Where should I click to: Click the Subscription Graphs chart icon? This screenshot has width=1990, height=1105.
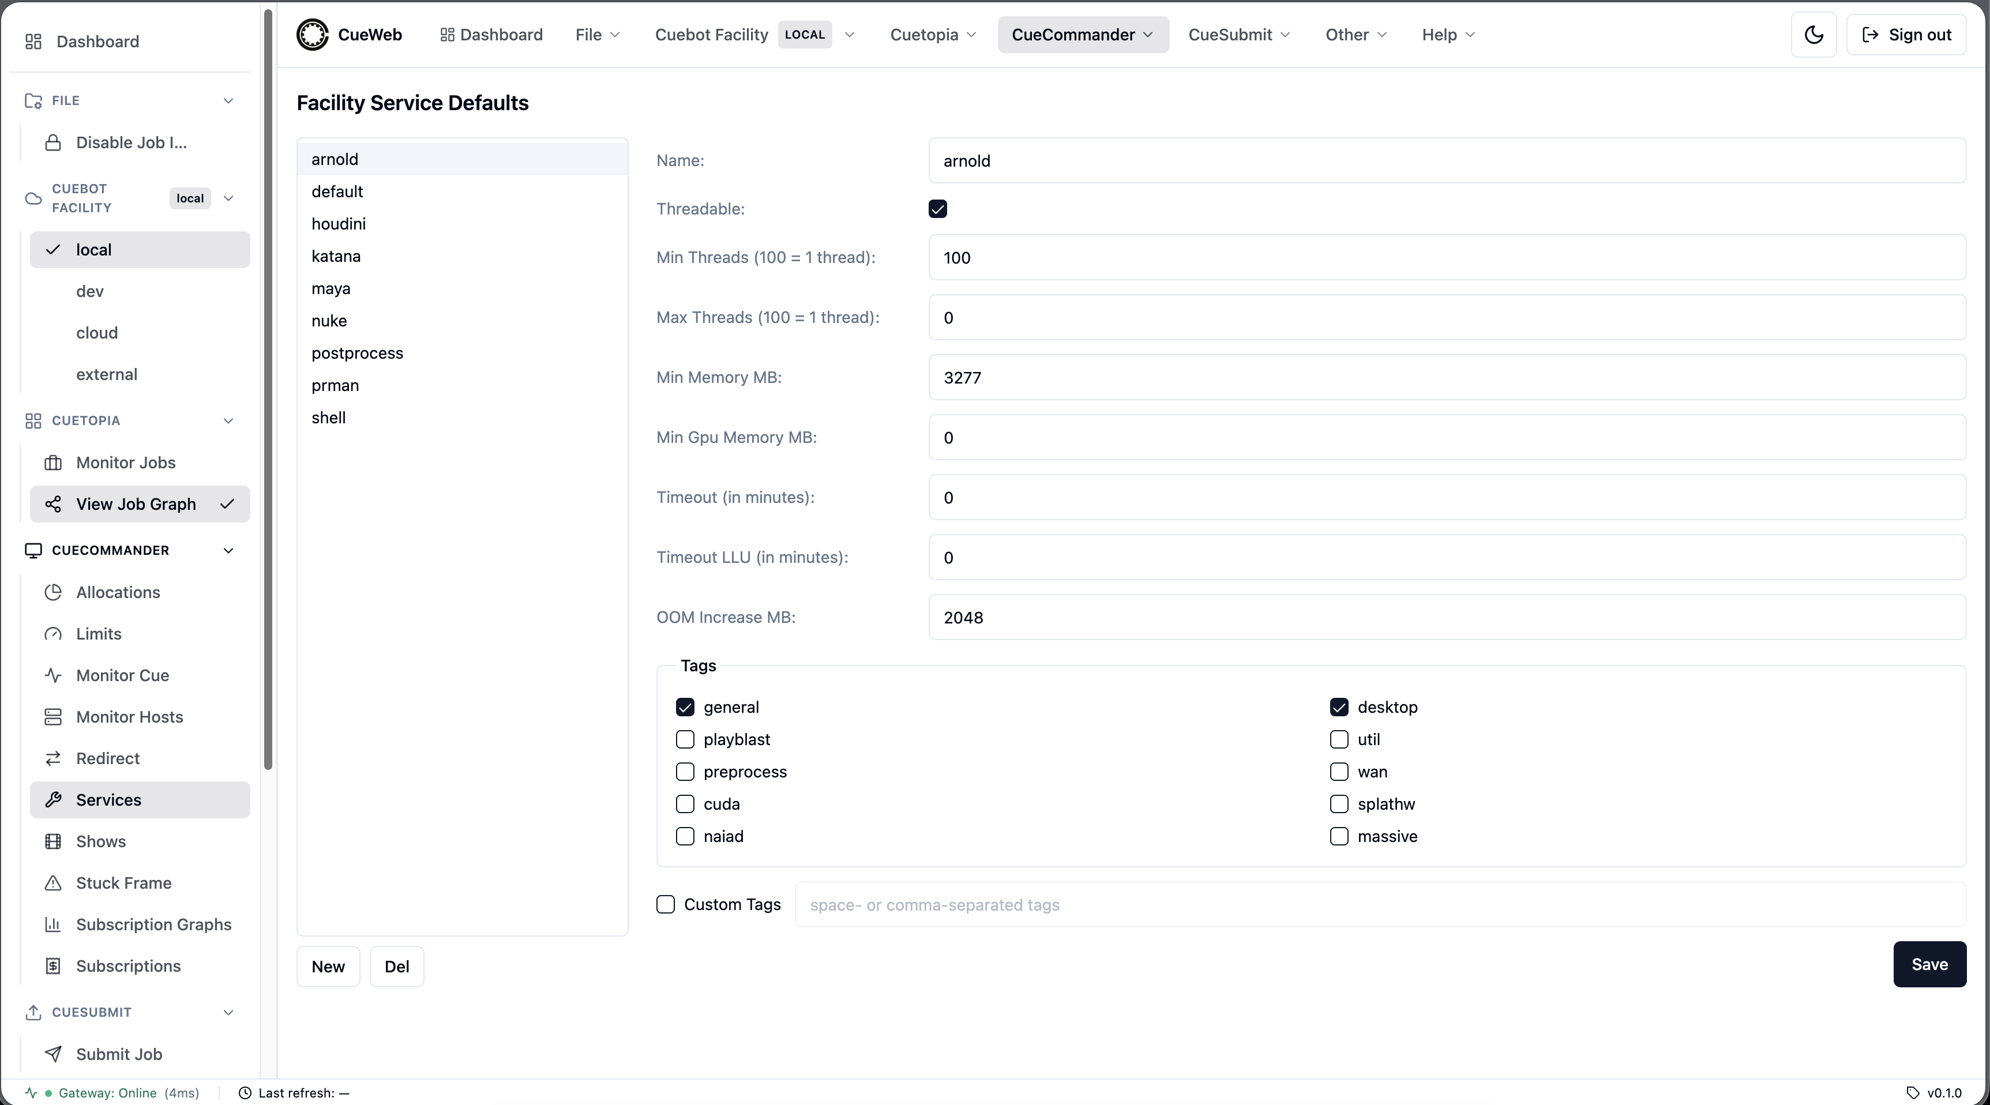(x=52, y=925)
